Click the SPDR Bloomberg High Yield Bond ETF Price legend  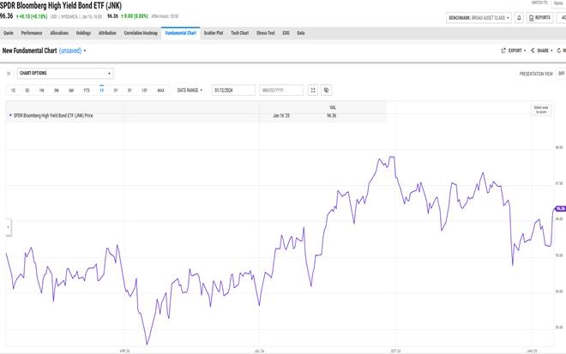click(x=53, y=116)
